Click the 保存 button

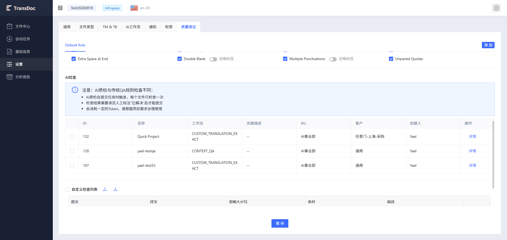point(280,223)
